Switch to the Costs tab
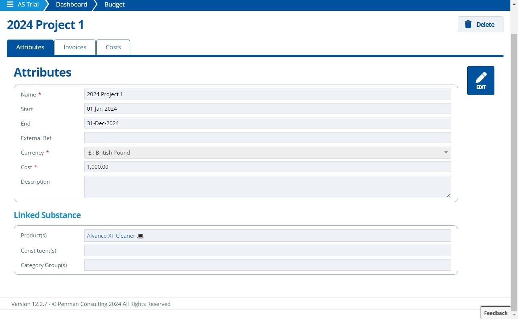 tap(113, 47)
